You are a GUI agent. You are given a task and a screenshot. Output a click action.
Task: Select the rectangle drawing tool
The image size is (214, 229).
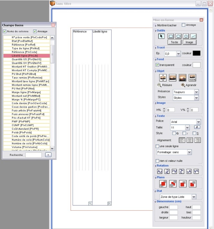pos(170,36)
